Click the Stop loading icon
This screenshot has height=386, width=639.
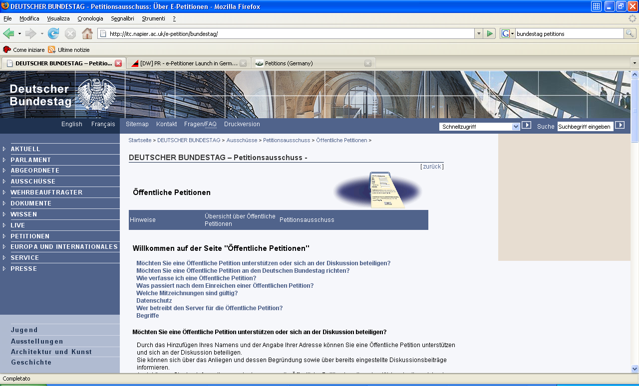(x=70, y=33)
